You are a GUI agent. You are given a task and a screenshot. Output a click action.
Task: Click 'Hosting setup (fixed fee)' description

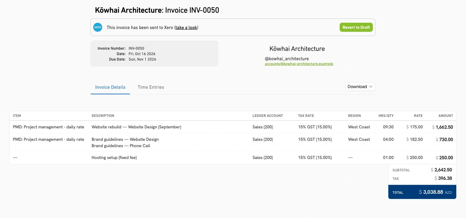click(x=114, y=158)
